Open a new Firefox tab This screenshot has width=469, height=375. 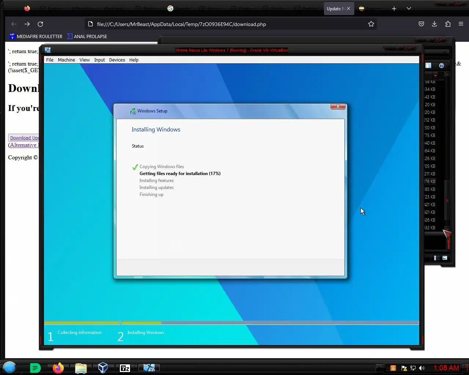click(x=394, y=8)
